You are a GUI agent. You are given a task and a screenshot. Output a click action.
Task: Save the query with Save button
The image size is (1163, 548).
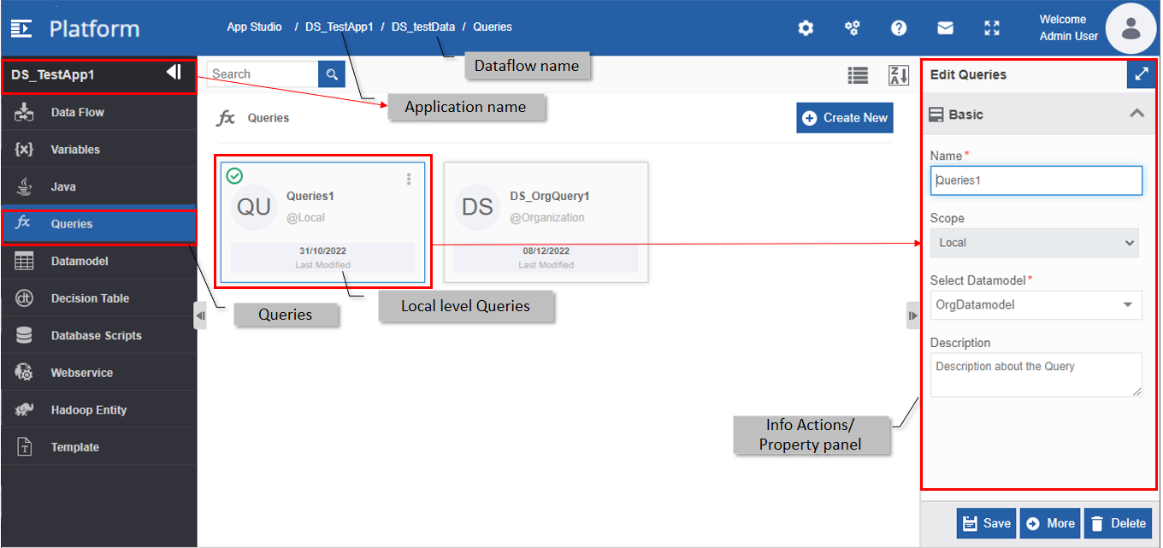[x=986, y=523]
